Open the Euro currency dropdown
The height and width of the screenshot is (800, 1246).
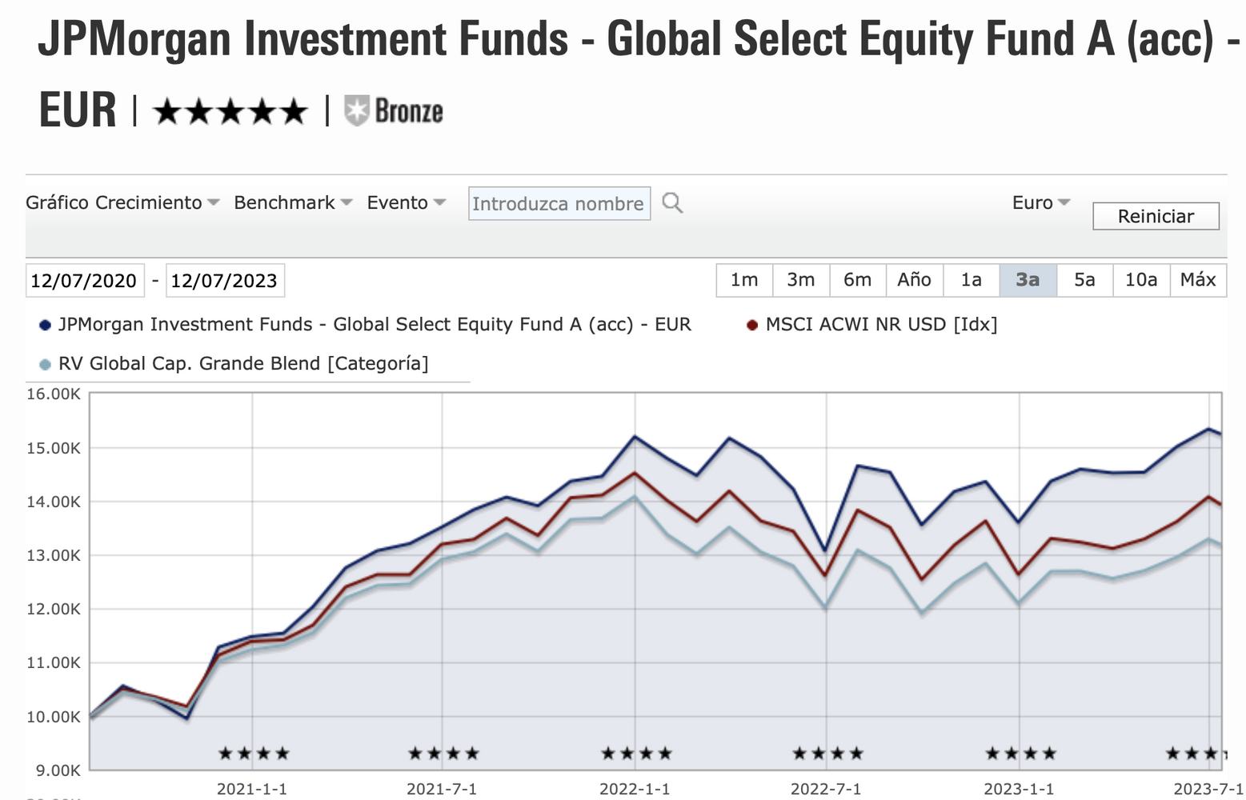click(x=1040, y=203)
